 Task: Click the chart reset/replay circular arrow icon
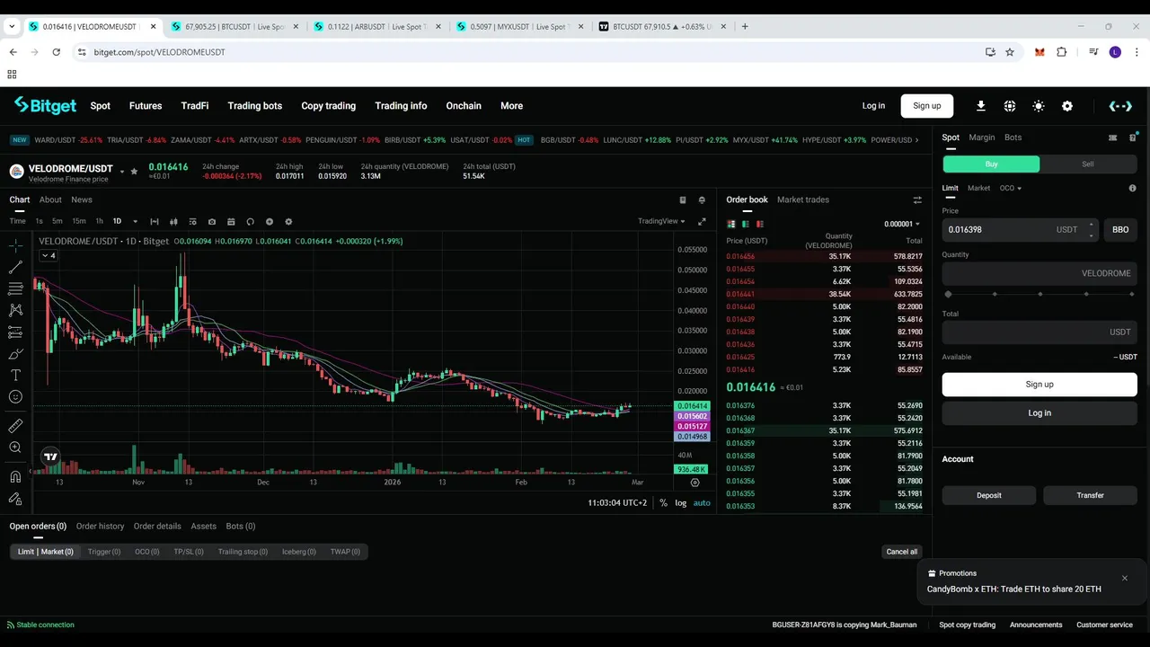pyautogui.click(x=250, y=221)
